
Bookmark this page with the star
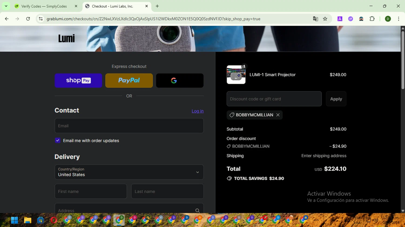pos(325,19)
